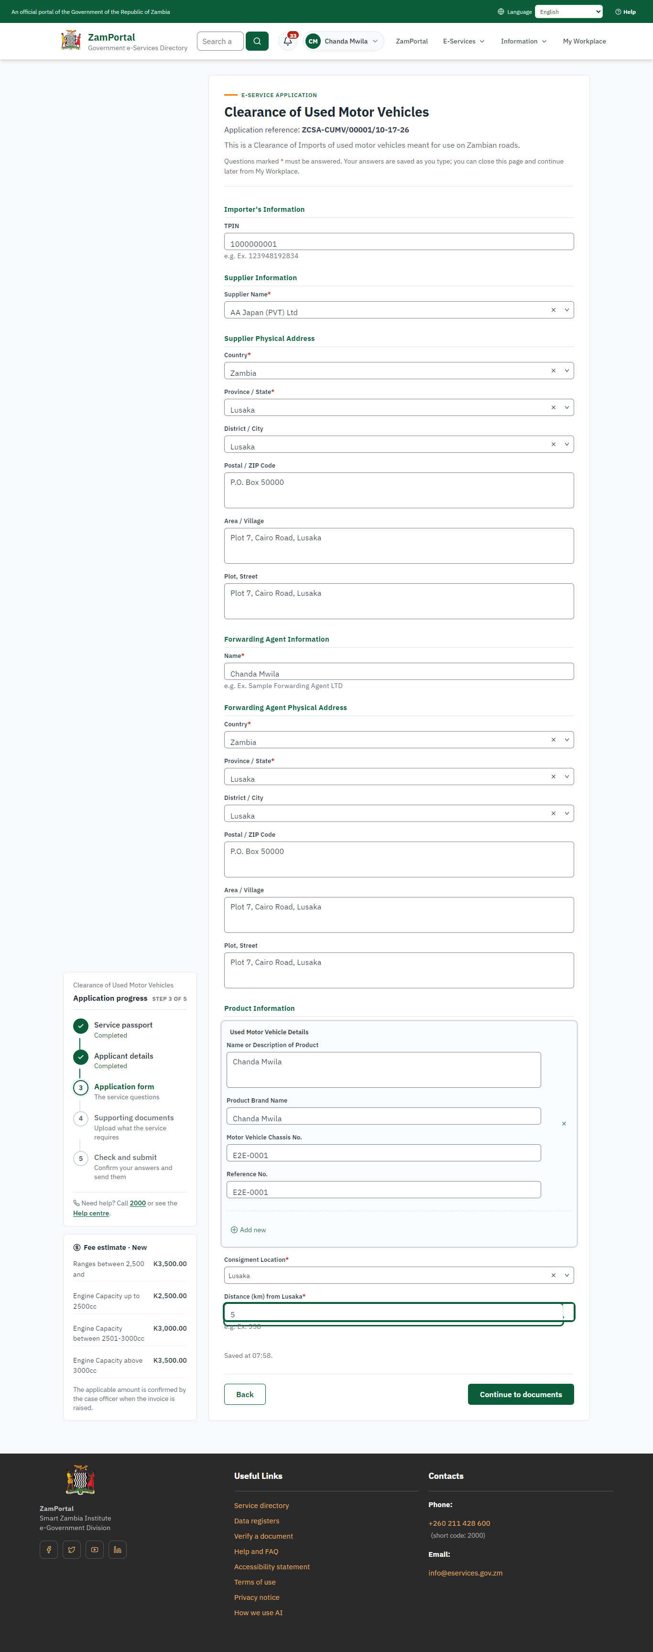Focus the forwarding agent Name field
Screen dimensions: 653x1652
(x=399, y=671)
